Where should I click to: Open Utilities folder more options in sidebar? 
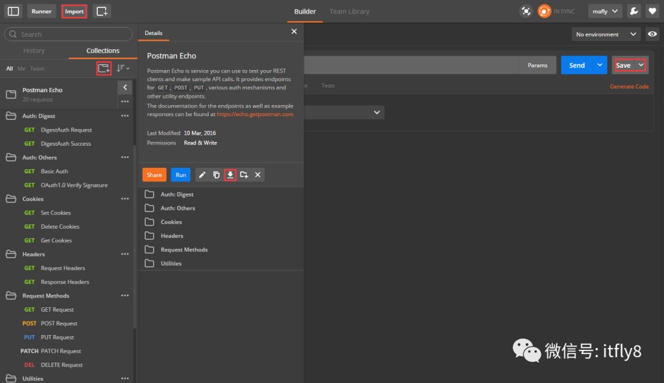pos(125,379)
